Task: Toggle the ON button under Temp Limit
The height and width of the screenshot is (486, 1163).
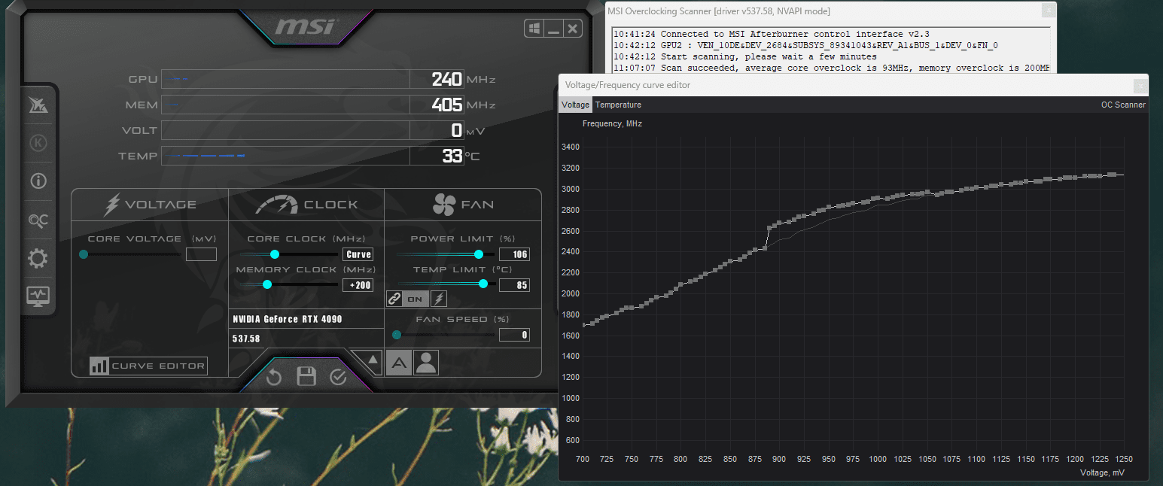Action: [416, 299]
